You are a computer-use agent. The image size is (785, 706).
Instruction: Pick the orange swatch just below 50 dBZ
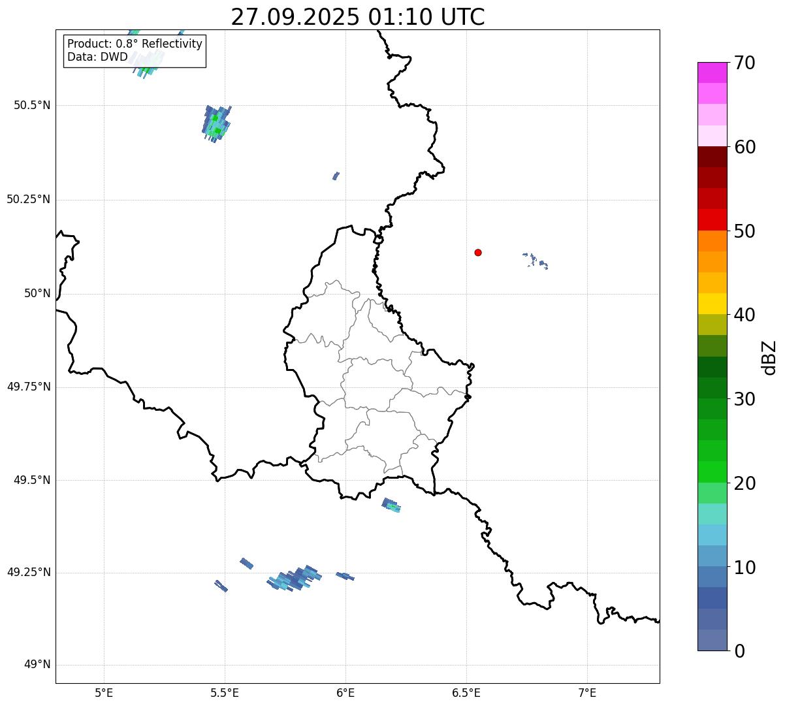(x=713, y=241)
